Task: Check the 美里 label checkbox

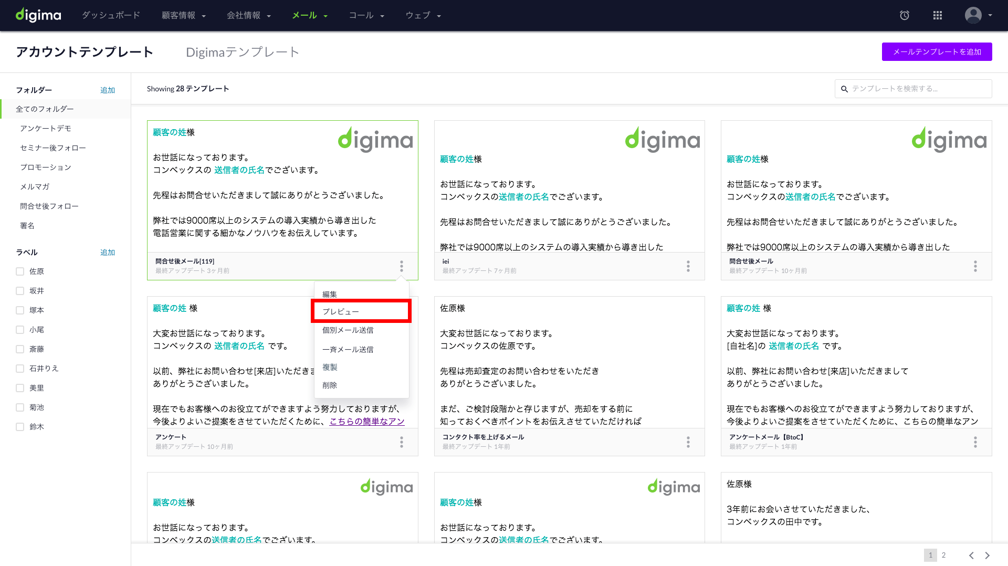Action: [x=20, y=388]
